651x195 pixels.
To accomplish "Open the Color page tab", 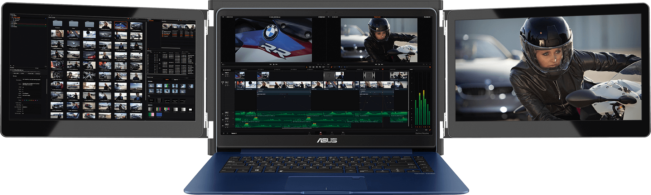I will [332, 133].
